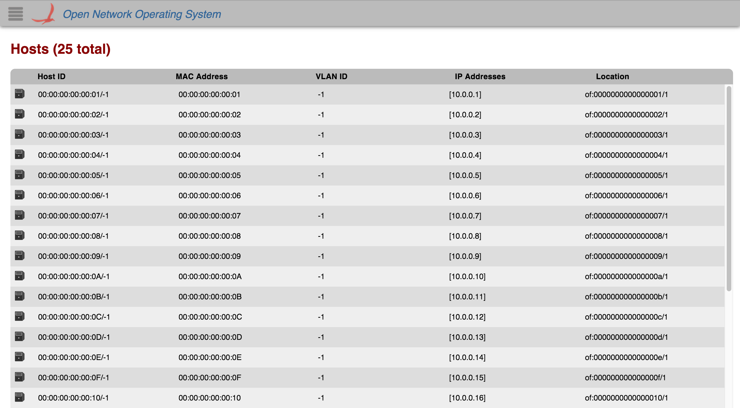Click host icon for 00:00:00:00:00:0F/-1
The image size is (740, 408).
point(20,377)
